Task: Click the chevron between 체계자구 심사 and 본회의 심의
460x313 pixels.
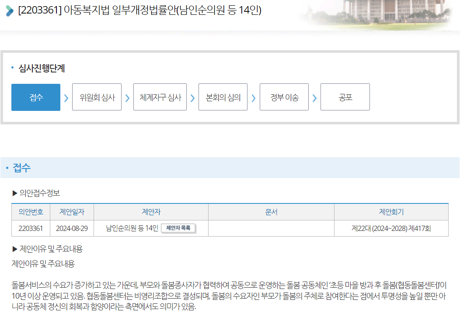Action: click(x=192, y=98)
